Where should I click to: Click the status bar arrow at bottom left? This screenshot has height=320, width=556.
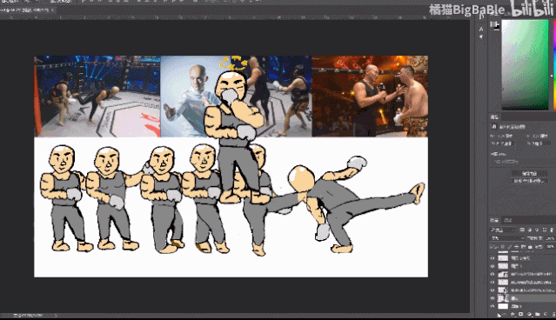click(x=55, y=315)
